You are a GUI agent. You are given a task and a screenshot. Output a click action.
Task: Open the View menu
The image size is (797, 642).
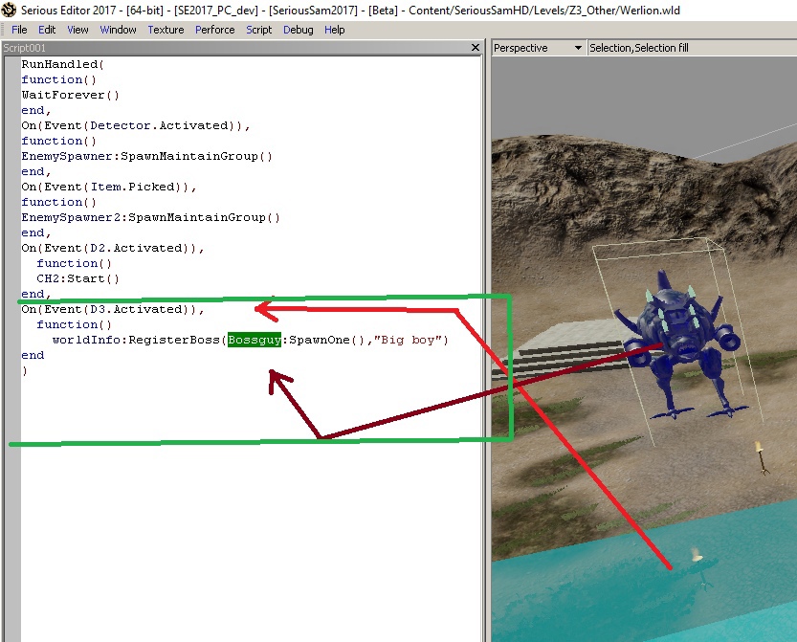tap(77, 30)
